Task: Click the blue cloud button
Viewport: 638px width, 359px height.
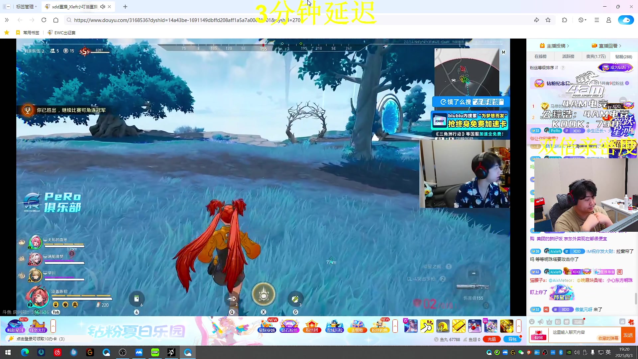Action: click(x=626, y=20)
